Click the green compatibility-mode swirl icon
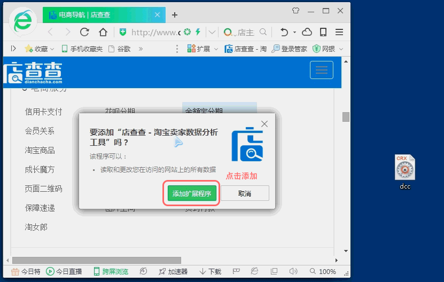This screenshot has height=282, width=444. pos(187,32)
